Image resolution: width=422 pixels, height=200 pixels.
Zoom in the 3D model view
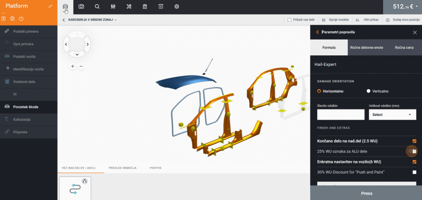point(73,66)
